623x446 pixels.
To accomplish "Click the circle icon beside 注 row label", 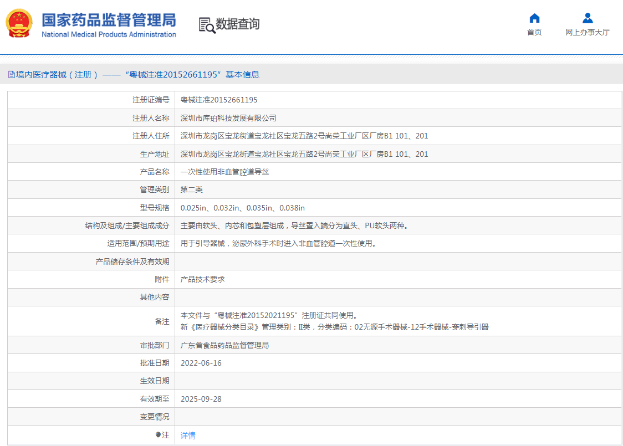I will [x=159, y=435].
